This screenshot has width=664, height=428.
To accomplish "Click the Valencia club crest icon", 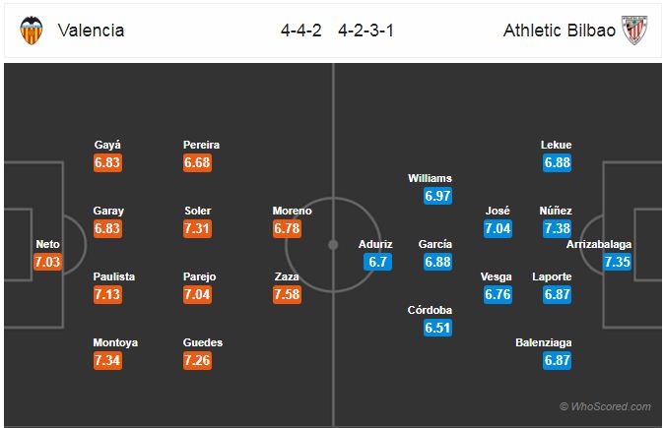I will click(x=32, y=31).
